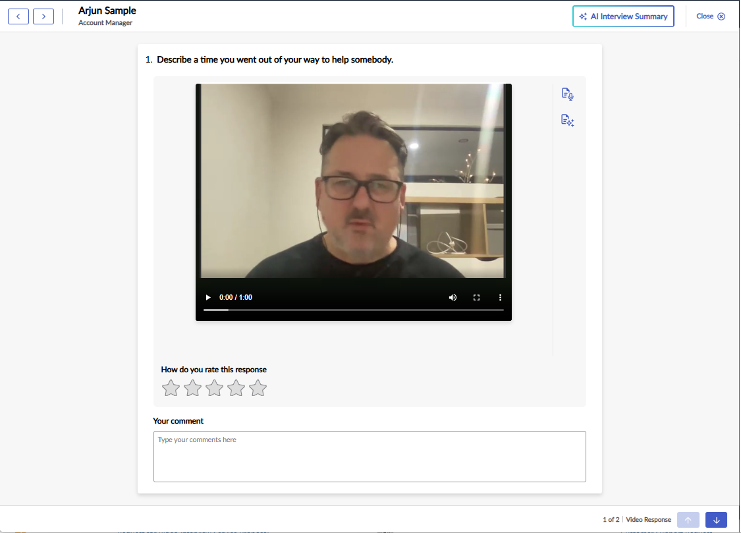
Task: Select candidate name Arjun Sample
Action: pos(107,11)
